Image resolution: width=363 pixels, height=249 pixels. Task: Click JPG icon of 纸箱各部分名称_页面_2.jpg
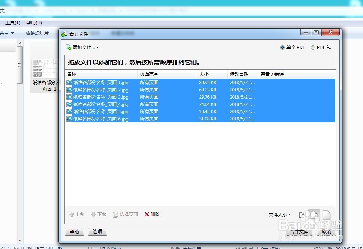click(x=69, y=90)
